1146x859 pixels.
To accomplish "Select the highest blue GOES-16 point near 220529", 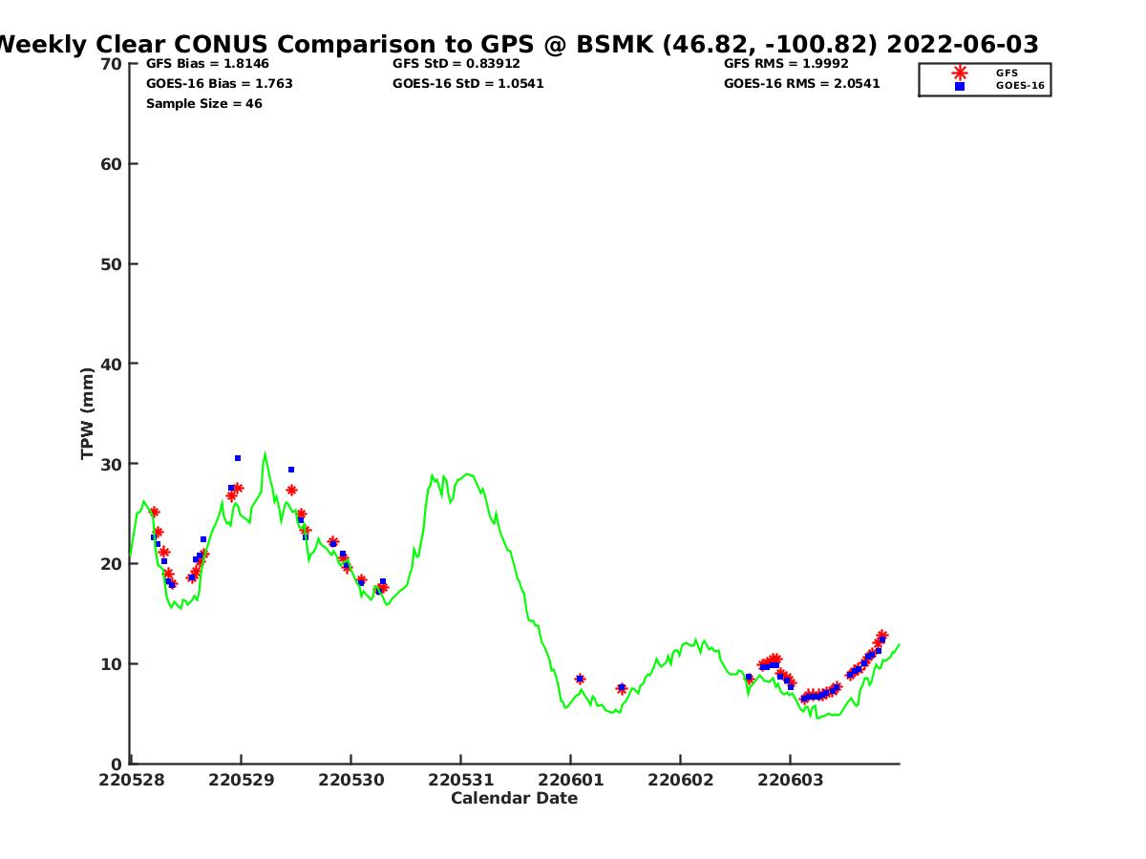I will [238, 458].
